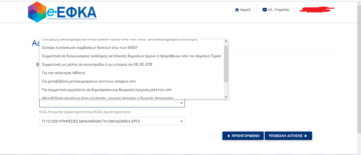Go to the Αρχική link text
This screenshot has height=155, width=361.
[x=245, y=10]
